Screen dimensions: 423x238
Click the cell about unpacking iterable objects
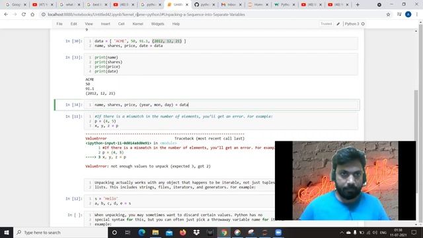180,184
